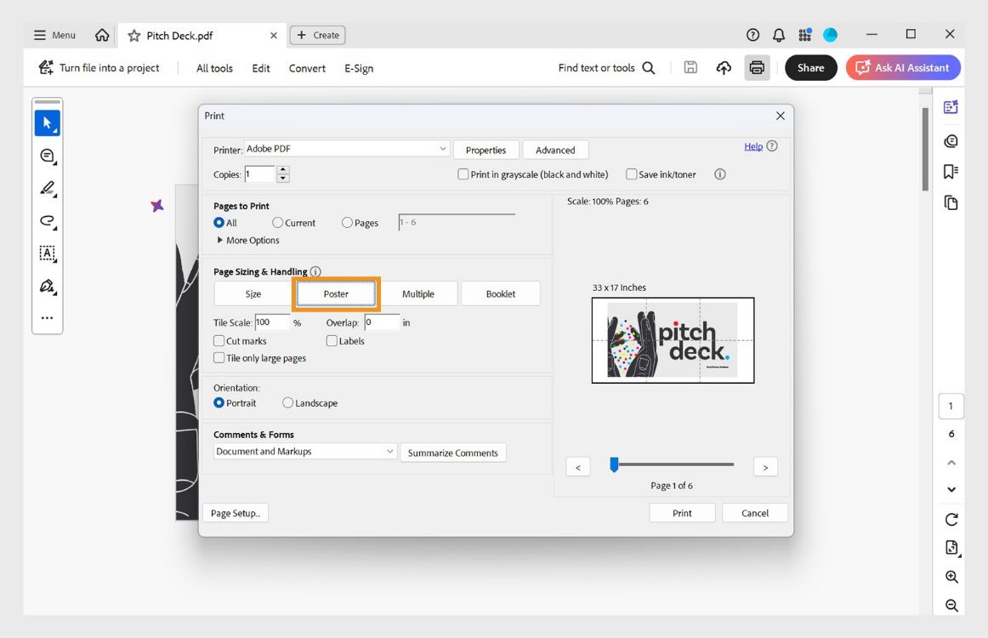Screen dimensions: 988x638
Task: Open the Comments & Forms dropdown
Action: coord(304,452)
